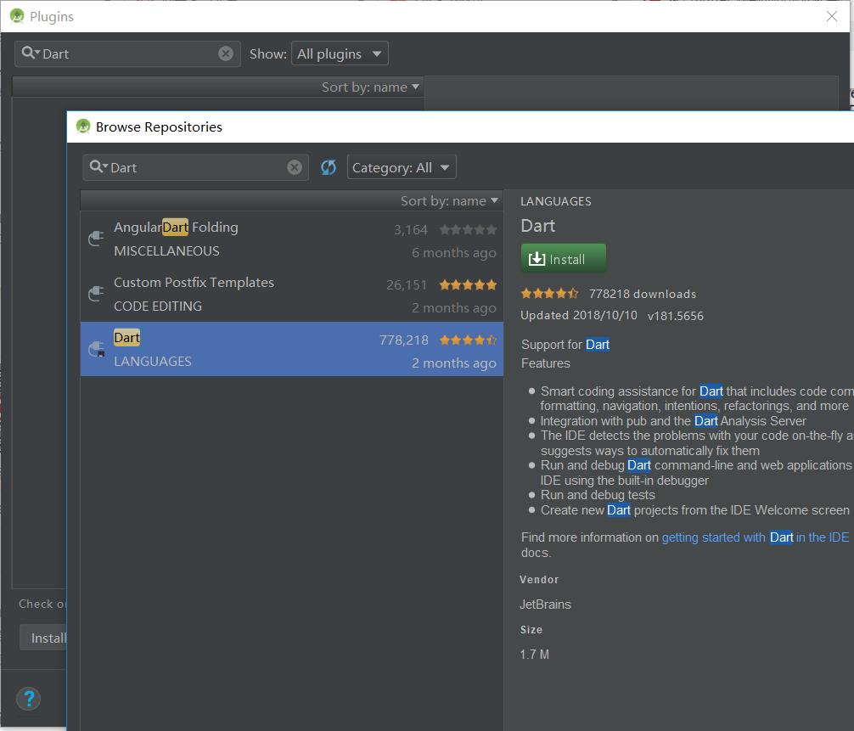This screenshot has height=731, width=854.
Task: Install the Dart plugin
Action: [563, 258]
